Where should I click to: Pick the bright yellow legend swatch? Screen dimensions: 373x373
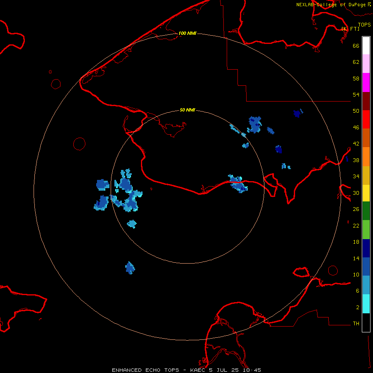coord(366,193)
